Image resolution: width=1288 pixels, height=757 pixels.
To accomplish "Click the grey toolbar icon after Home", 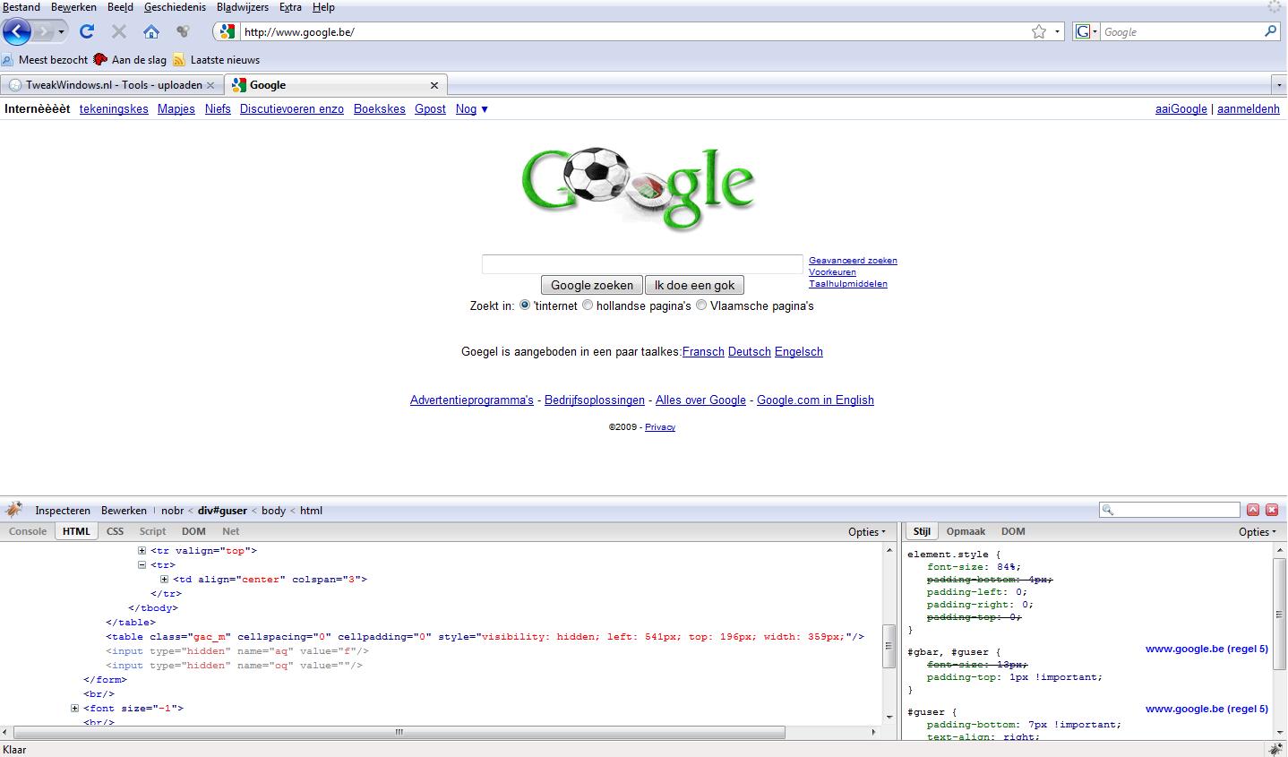I will (183, 31).
